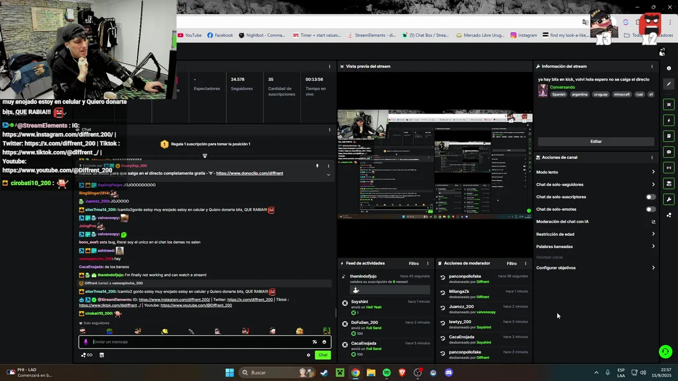Open the info icon in right sidebar
Screen dimensions: 678x381
[x=669, y=68]
